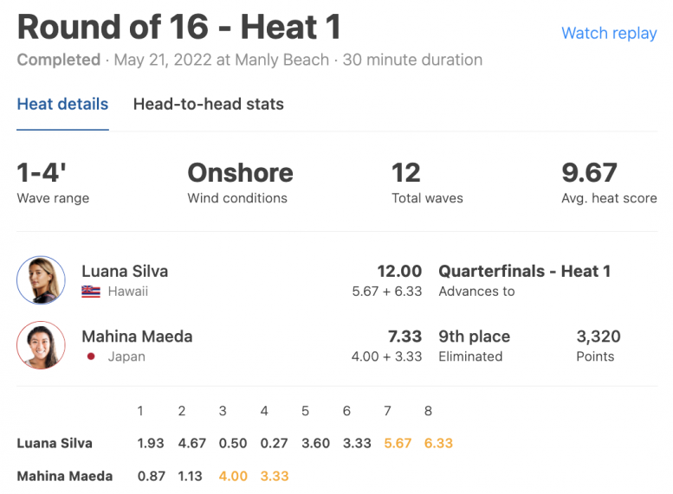
Task: Switch to Head-to-head stats tab
Action: 208,104
